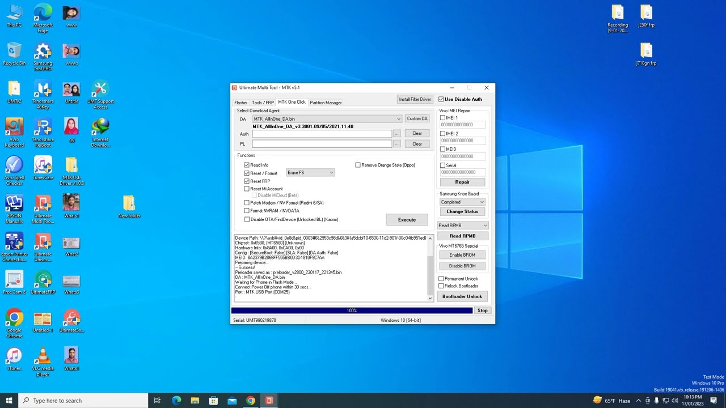Open Recycle Bin on desktop

(14, 54)
